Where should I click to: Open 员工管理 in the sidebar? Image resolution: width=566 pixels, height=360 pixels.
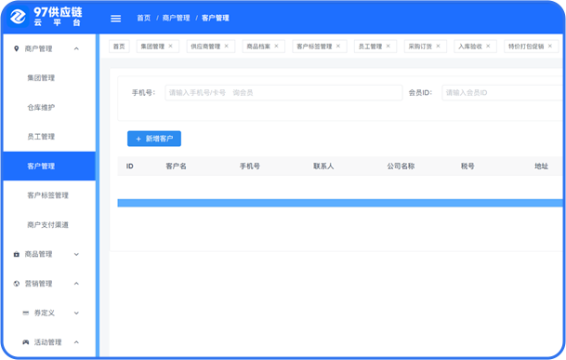41,137
